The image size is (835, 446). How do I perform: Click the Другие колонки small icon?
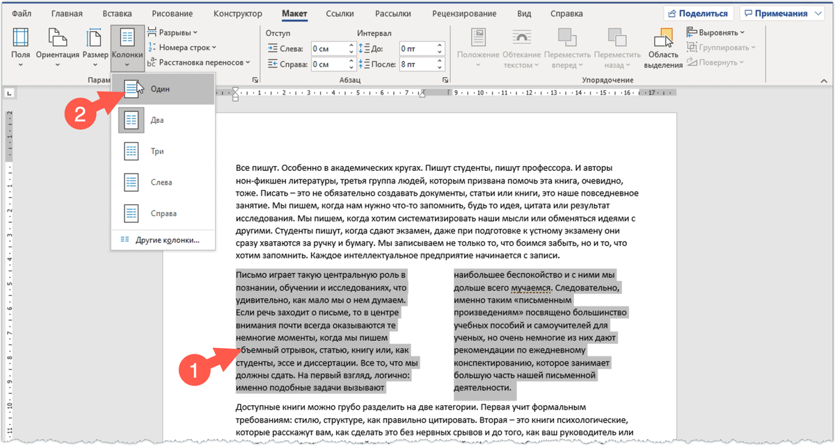tap(125, 240)
